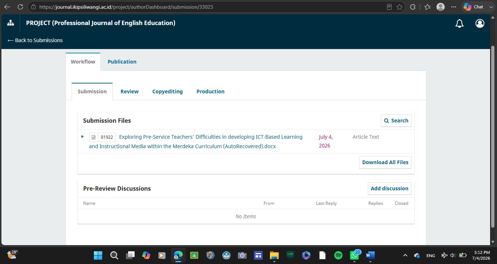Add this page to favorites star

pyautogui.click(x=399, y=7)
